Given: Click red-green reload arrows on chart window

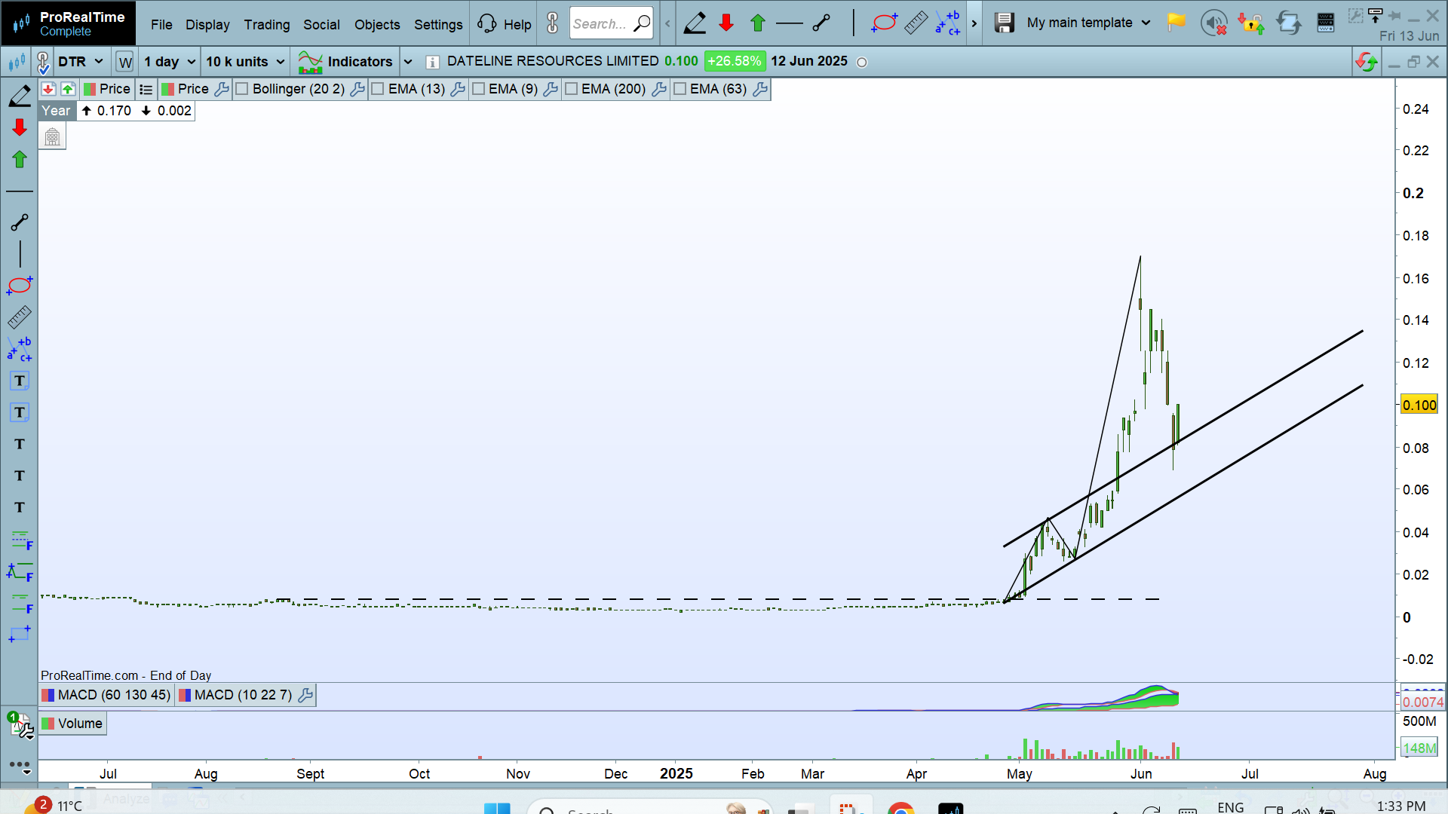Looking at the screenshot, I should click(x=1366, y=62).
